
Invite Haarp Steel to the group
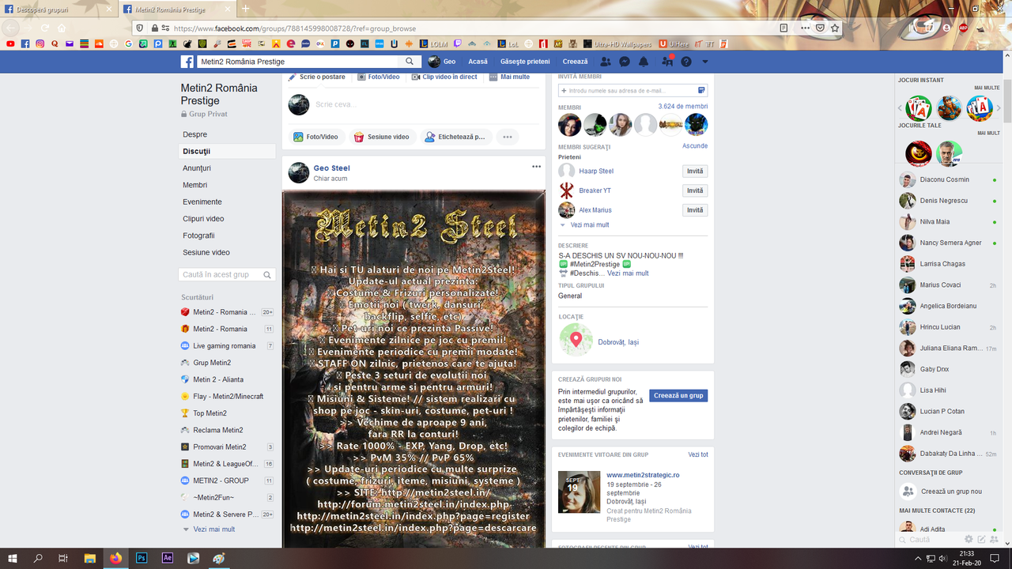click(695, 171)
